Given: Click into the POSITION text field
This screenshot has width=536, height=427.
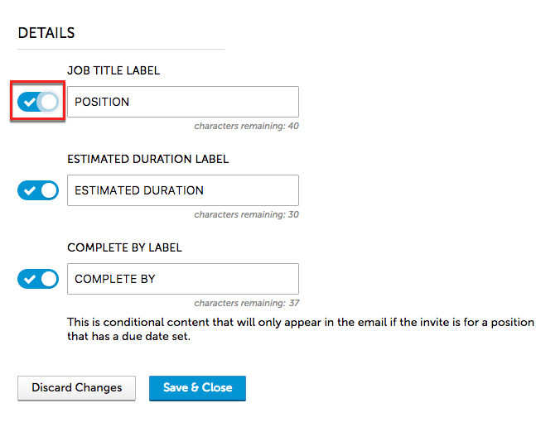Looking at the screenshot, I should (x=182, y=102).
